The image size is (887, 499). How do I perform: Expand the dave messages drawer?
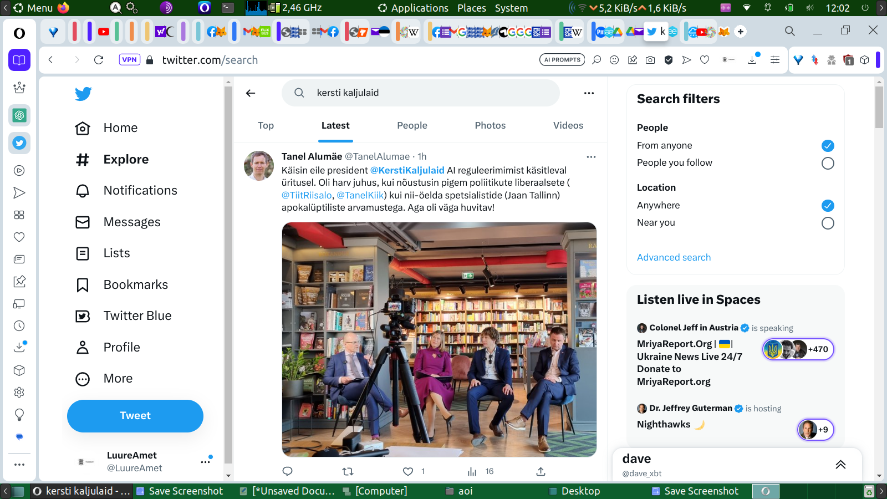tap(840, 465)
